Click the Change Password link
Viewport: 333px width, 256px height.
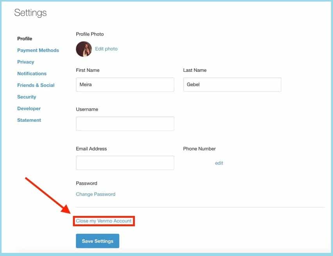(96, 194)
